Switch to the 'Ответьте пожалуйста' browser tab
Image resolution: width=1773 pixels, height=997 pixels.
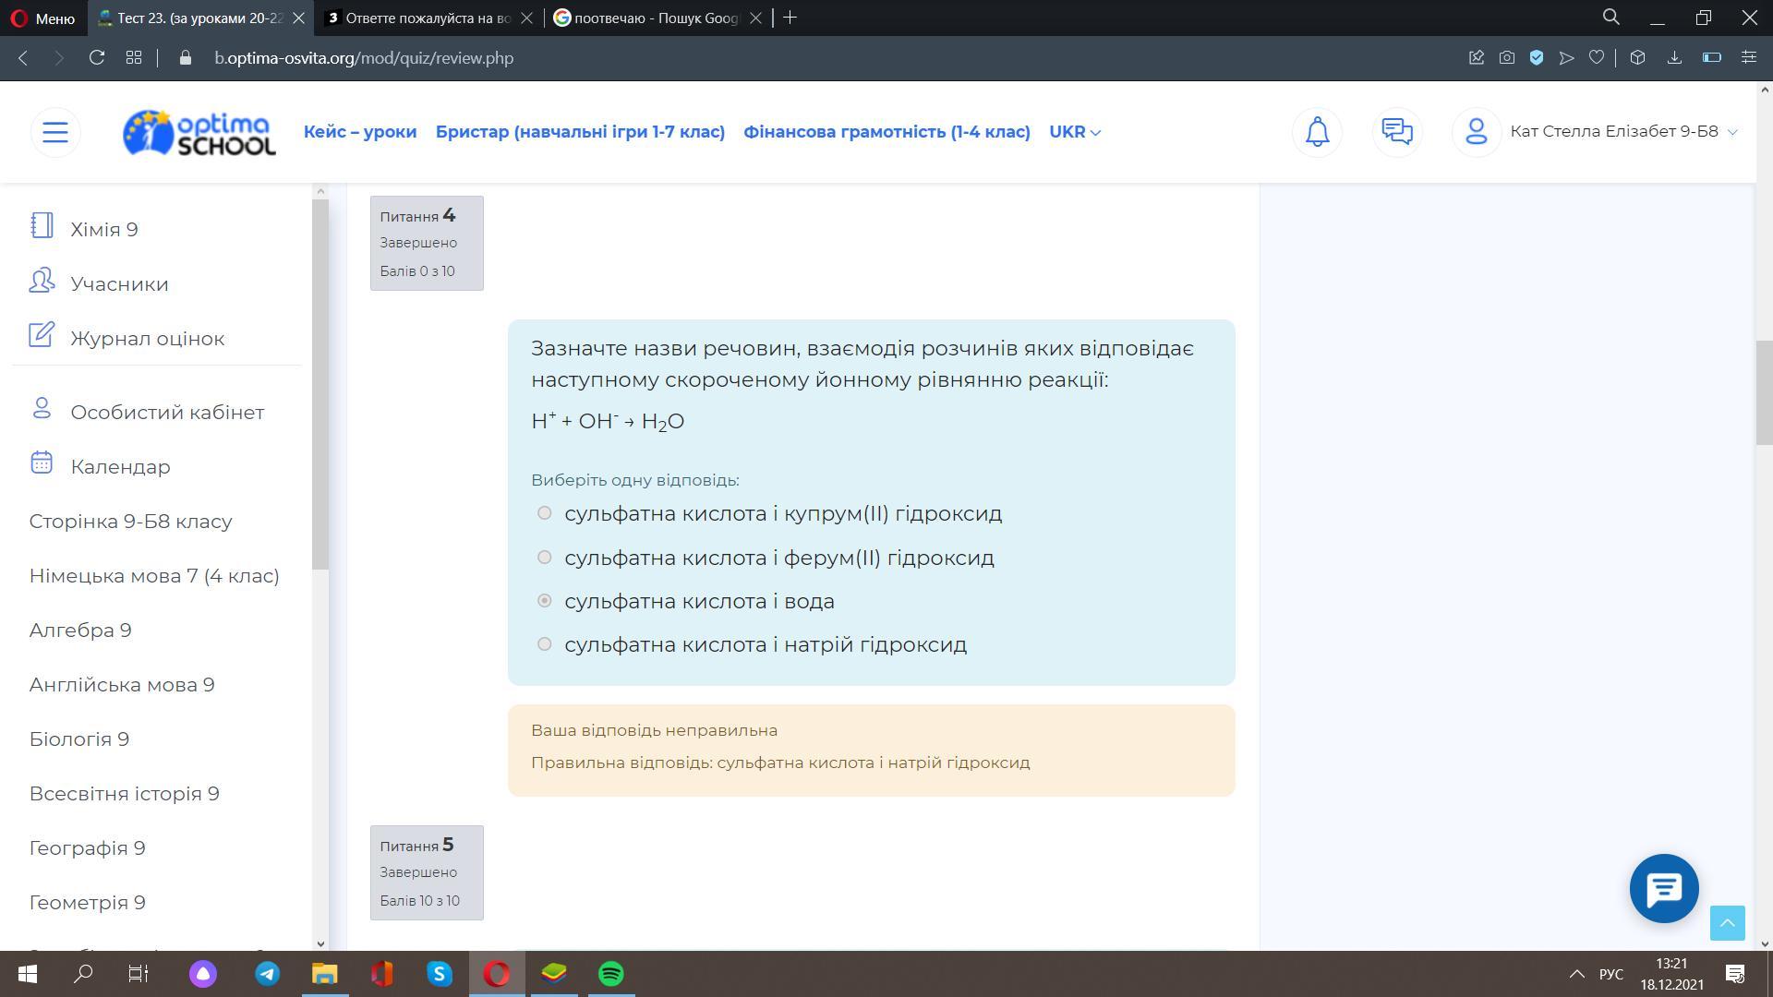[x=421, y=18]
